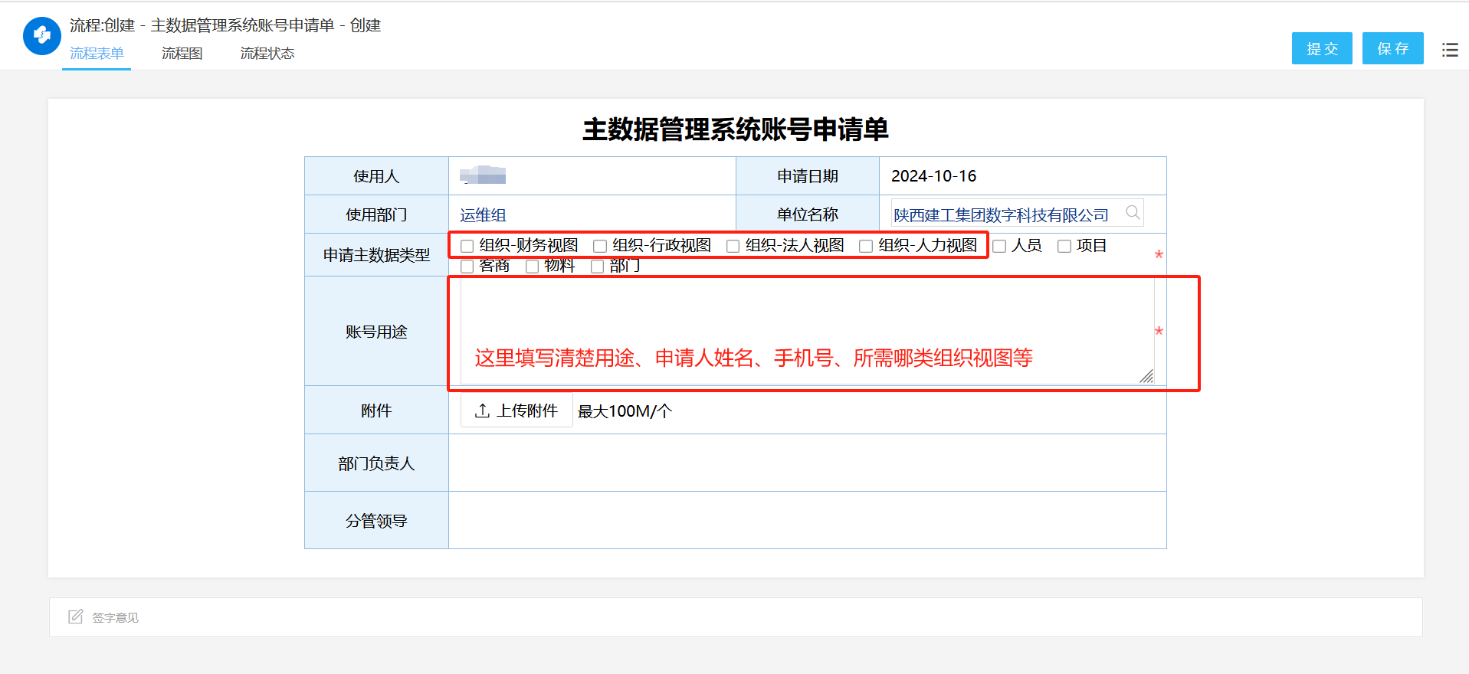Enable the 组织-行政视图 checkbox
This screenshot has width=1469, height=674.
(600, 246)
